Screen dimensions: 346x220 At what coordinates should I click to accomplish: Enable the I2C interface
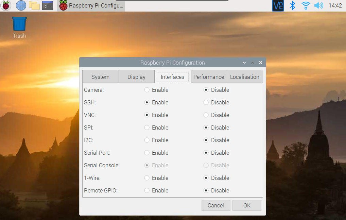tap(147, 140)
